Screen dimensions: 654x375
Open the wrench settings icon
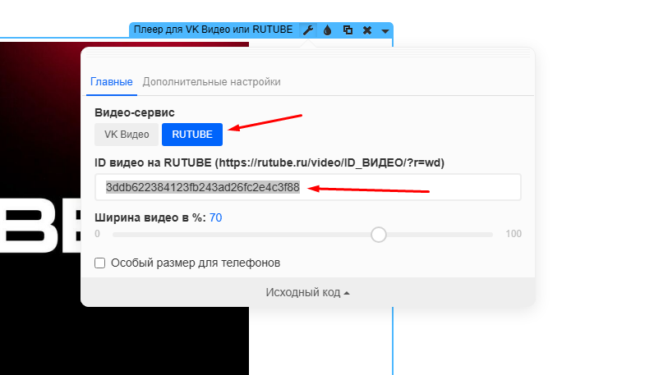coord(308,30)
